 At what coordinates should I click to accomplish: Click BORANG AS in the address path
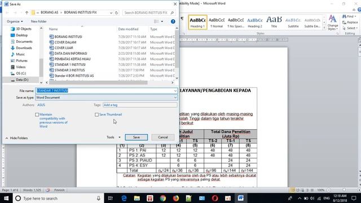tap(50, 12)
